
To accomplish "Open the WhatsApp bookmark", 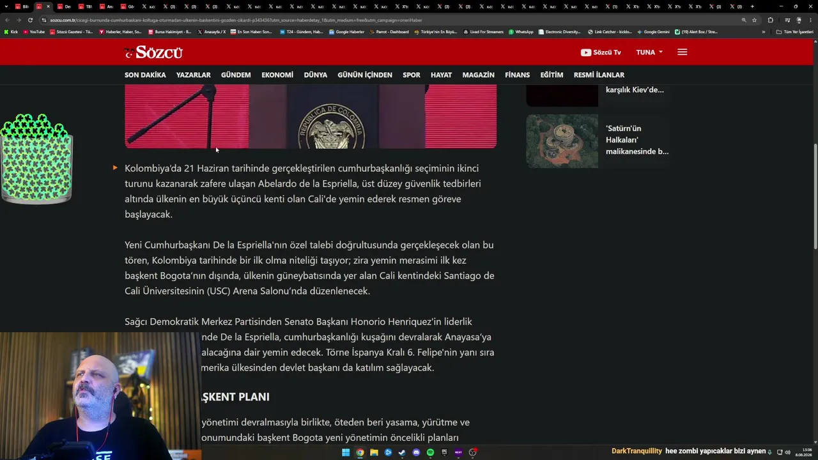I will point(521,31).
